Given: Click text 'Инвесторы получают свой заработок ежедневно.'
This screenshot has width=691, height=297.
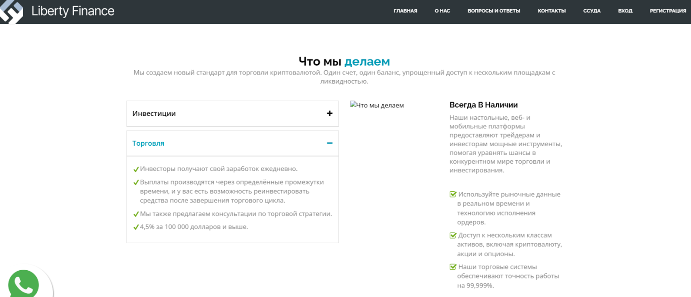Looking at the screenshot, I should 219,169.
